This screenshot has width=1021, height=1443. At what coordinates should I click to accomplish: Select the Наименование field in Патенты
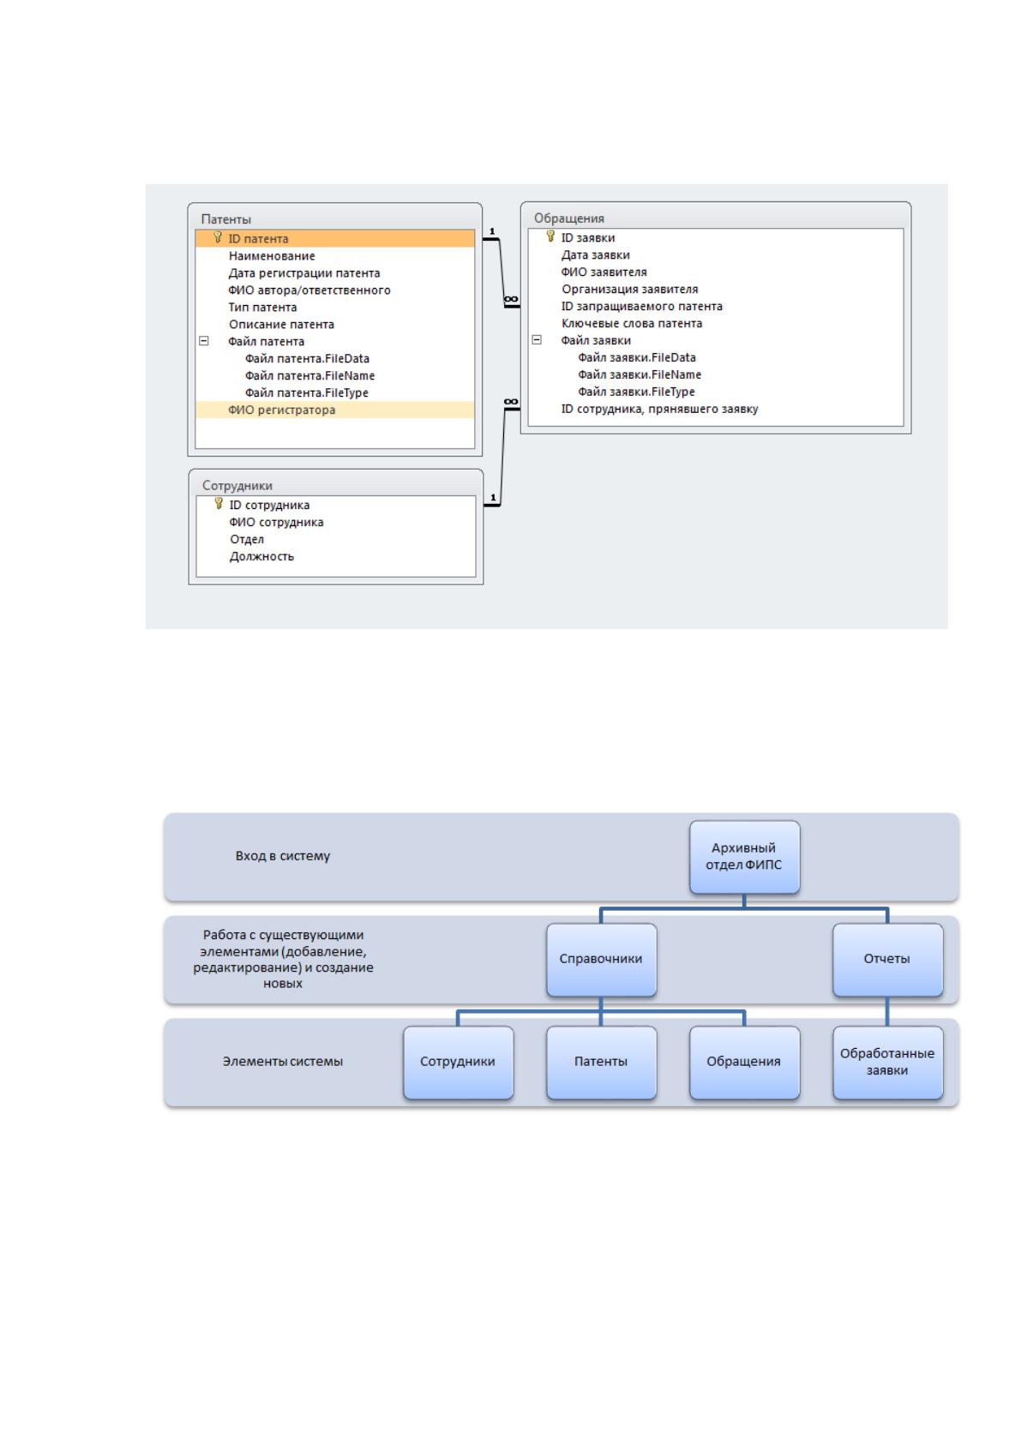pyautogui.click(x=335, y=255)
